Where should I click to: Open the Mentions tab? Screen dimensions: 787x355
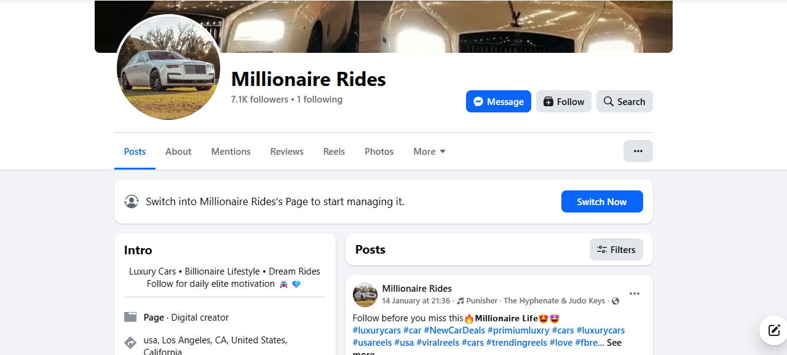point(231,152)
